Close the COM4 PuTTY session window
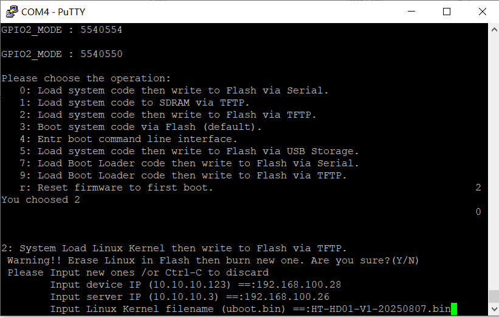 481,12
